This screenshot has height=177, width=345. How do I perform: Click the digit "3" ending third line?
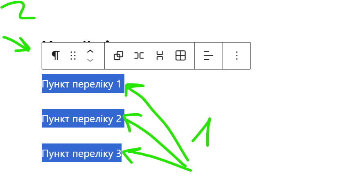118,153
